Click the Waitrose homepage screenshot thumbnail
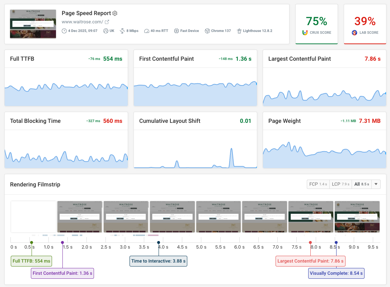 pos(33,24)
